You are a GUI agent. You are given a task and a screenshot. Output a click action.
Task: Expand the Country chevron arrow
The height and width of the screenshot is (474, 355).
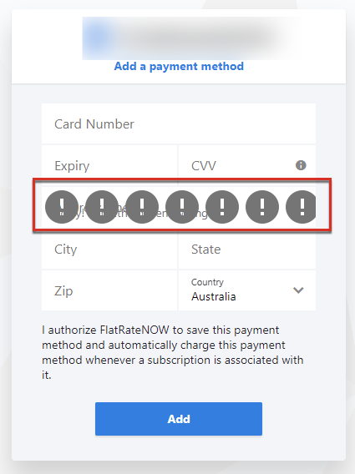pos(298,290)
